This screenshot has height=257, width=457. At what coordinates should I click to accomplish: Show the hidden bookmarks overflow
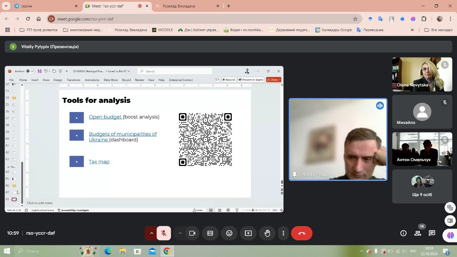(x=412, y=30)
